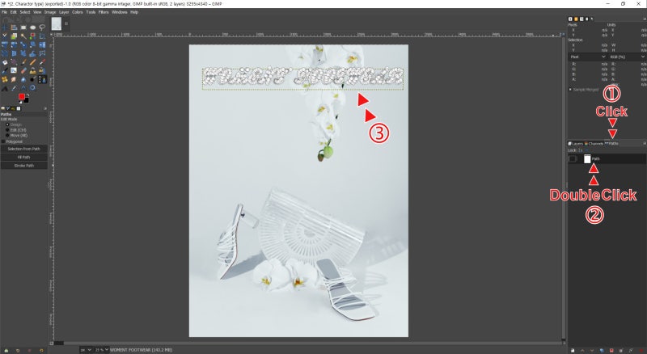Activate the highlighted Paths tool icon
The height and width of the screenshot is (354, 647).
(x=42, y=80)
